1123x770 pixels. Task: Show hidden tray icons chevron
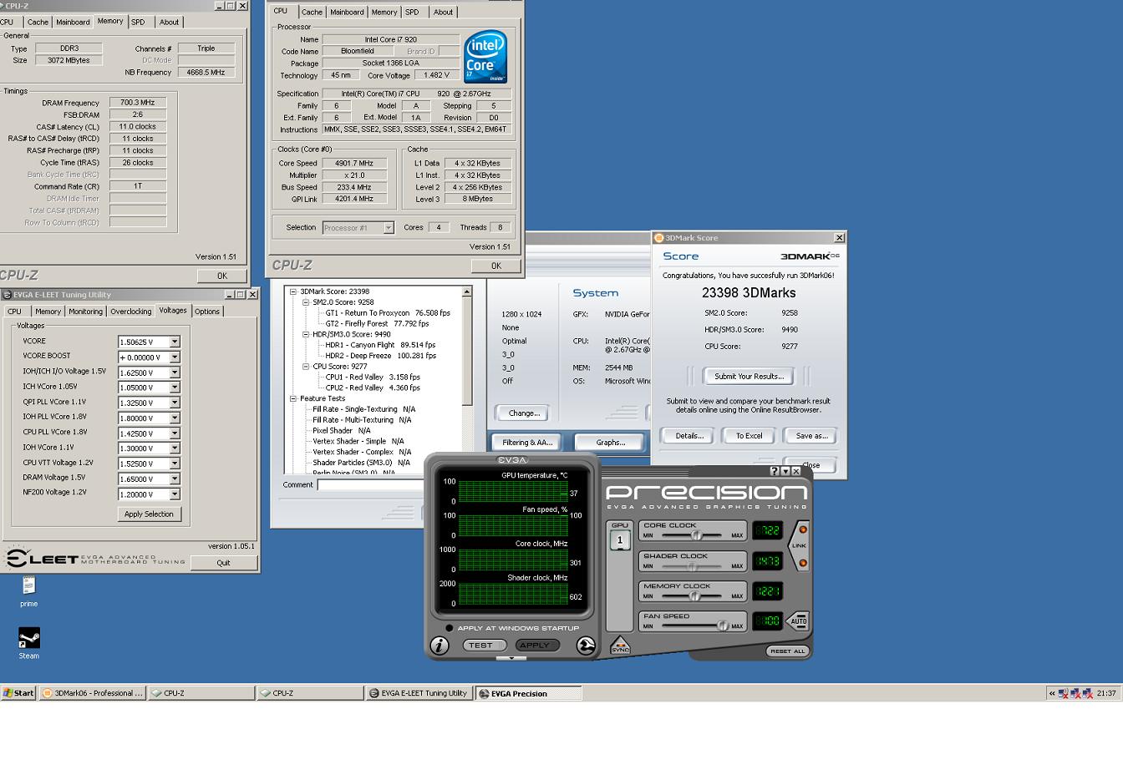click(1052, 693)
